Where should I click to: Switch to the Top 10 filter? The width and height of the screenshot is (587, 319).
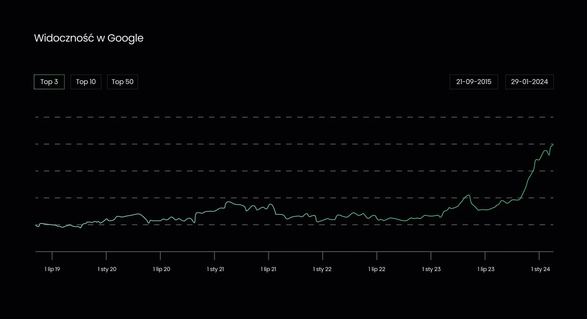[86, 82]
